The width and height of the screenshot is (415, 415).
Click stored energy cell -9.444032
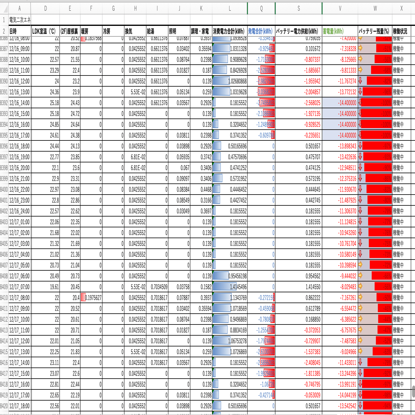click(340, 276)
